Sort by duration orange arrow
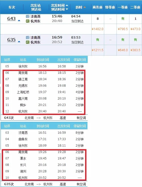142x187 pixels. click(85, 7)
